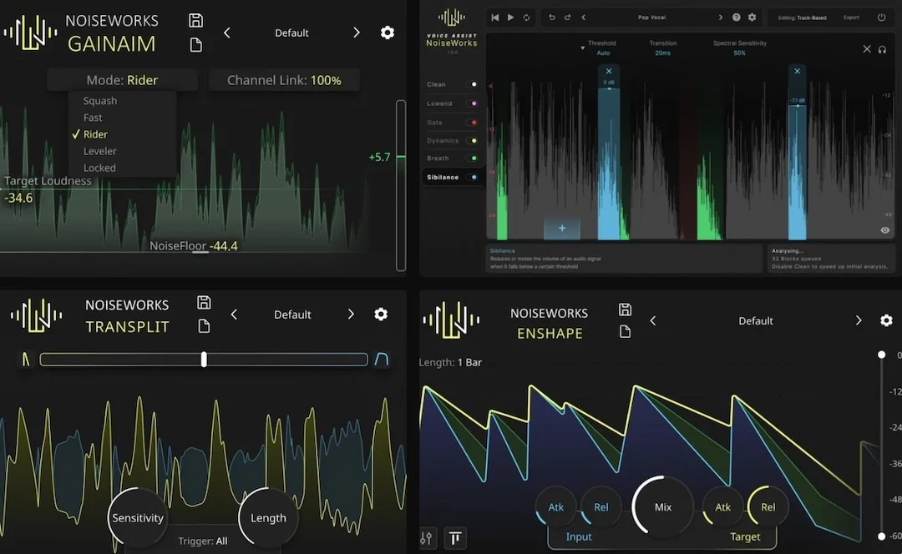Open GainAim Default preset selector

pos(291,33)
